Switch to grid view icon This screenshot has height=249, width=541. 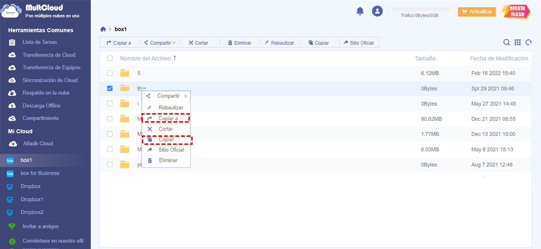(x=517, y=42)
